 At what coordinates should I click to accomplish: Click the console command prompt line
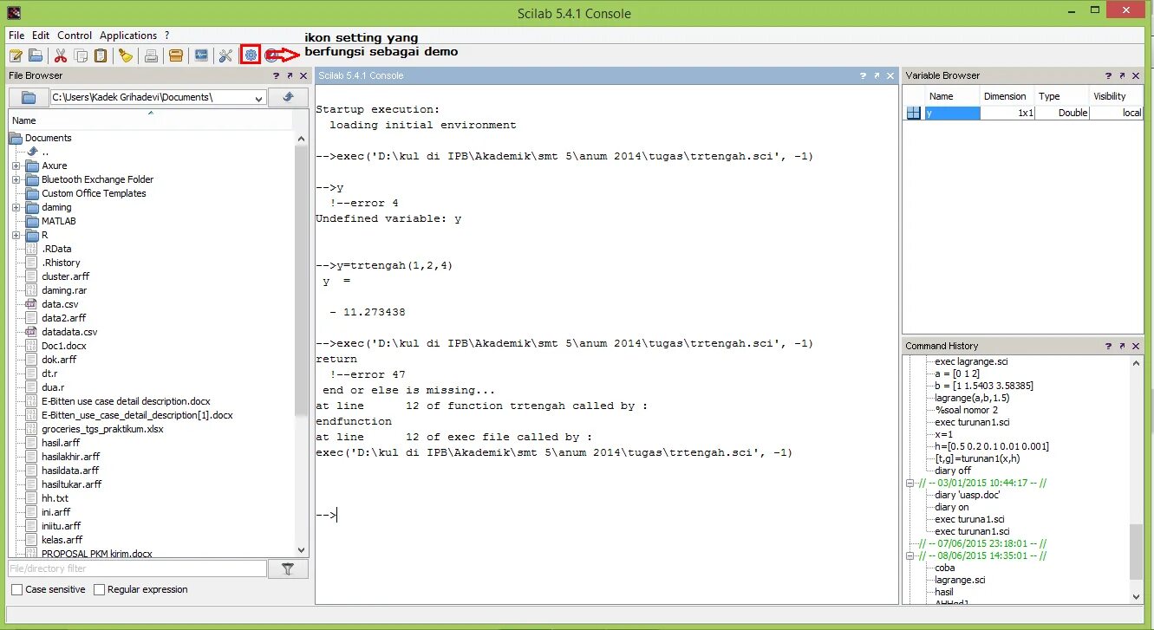pyautogui.click(x=605, y=516)
